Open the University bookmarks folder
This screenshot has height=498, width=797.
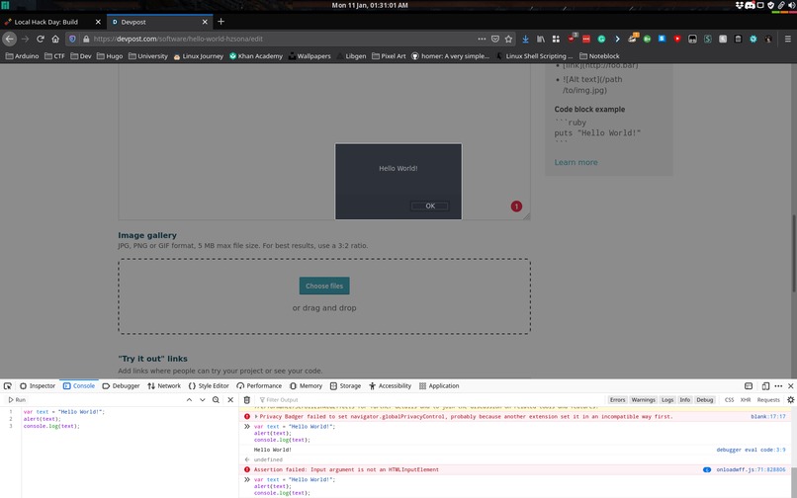click(148, 56)
